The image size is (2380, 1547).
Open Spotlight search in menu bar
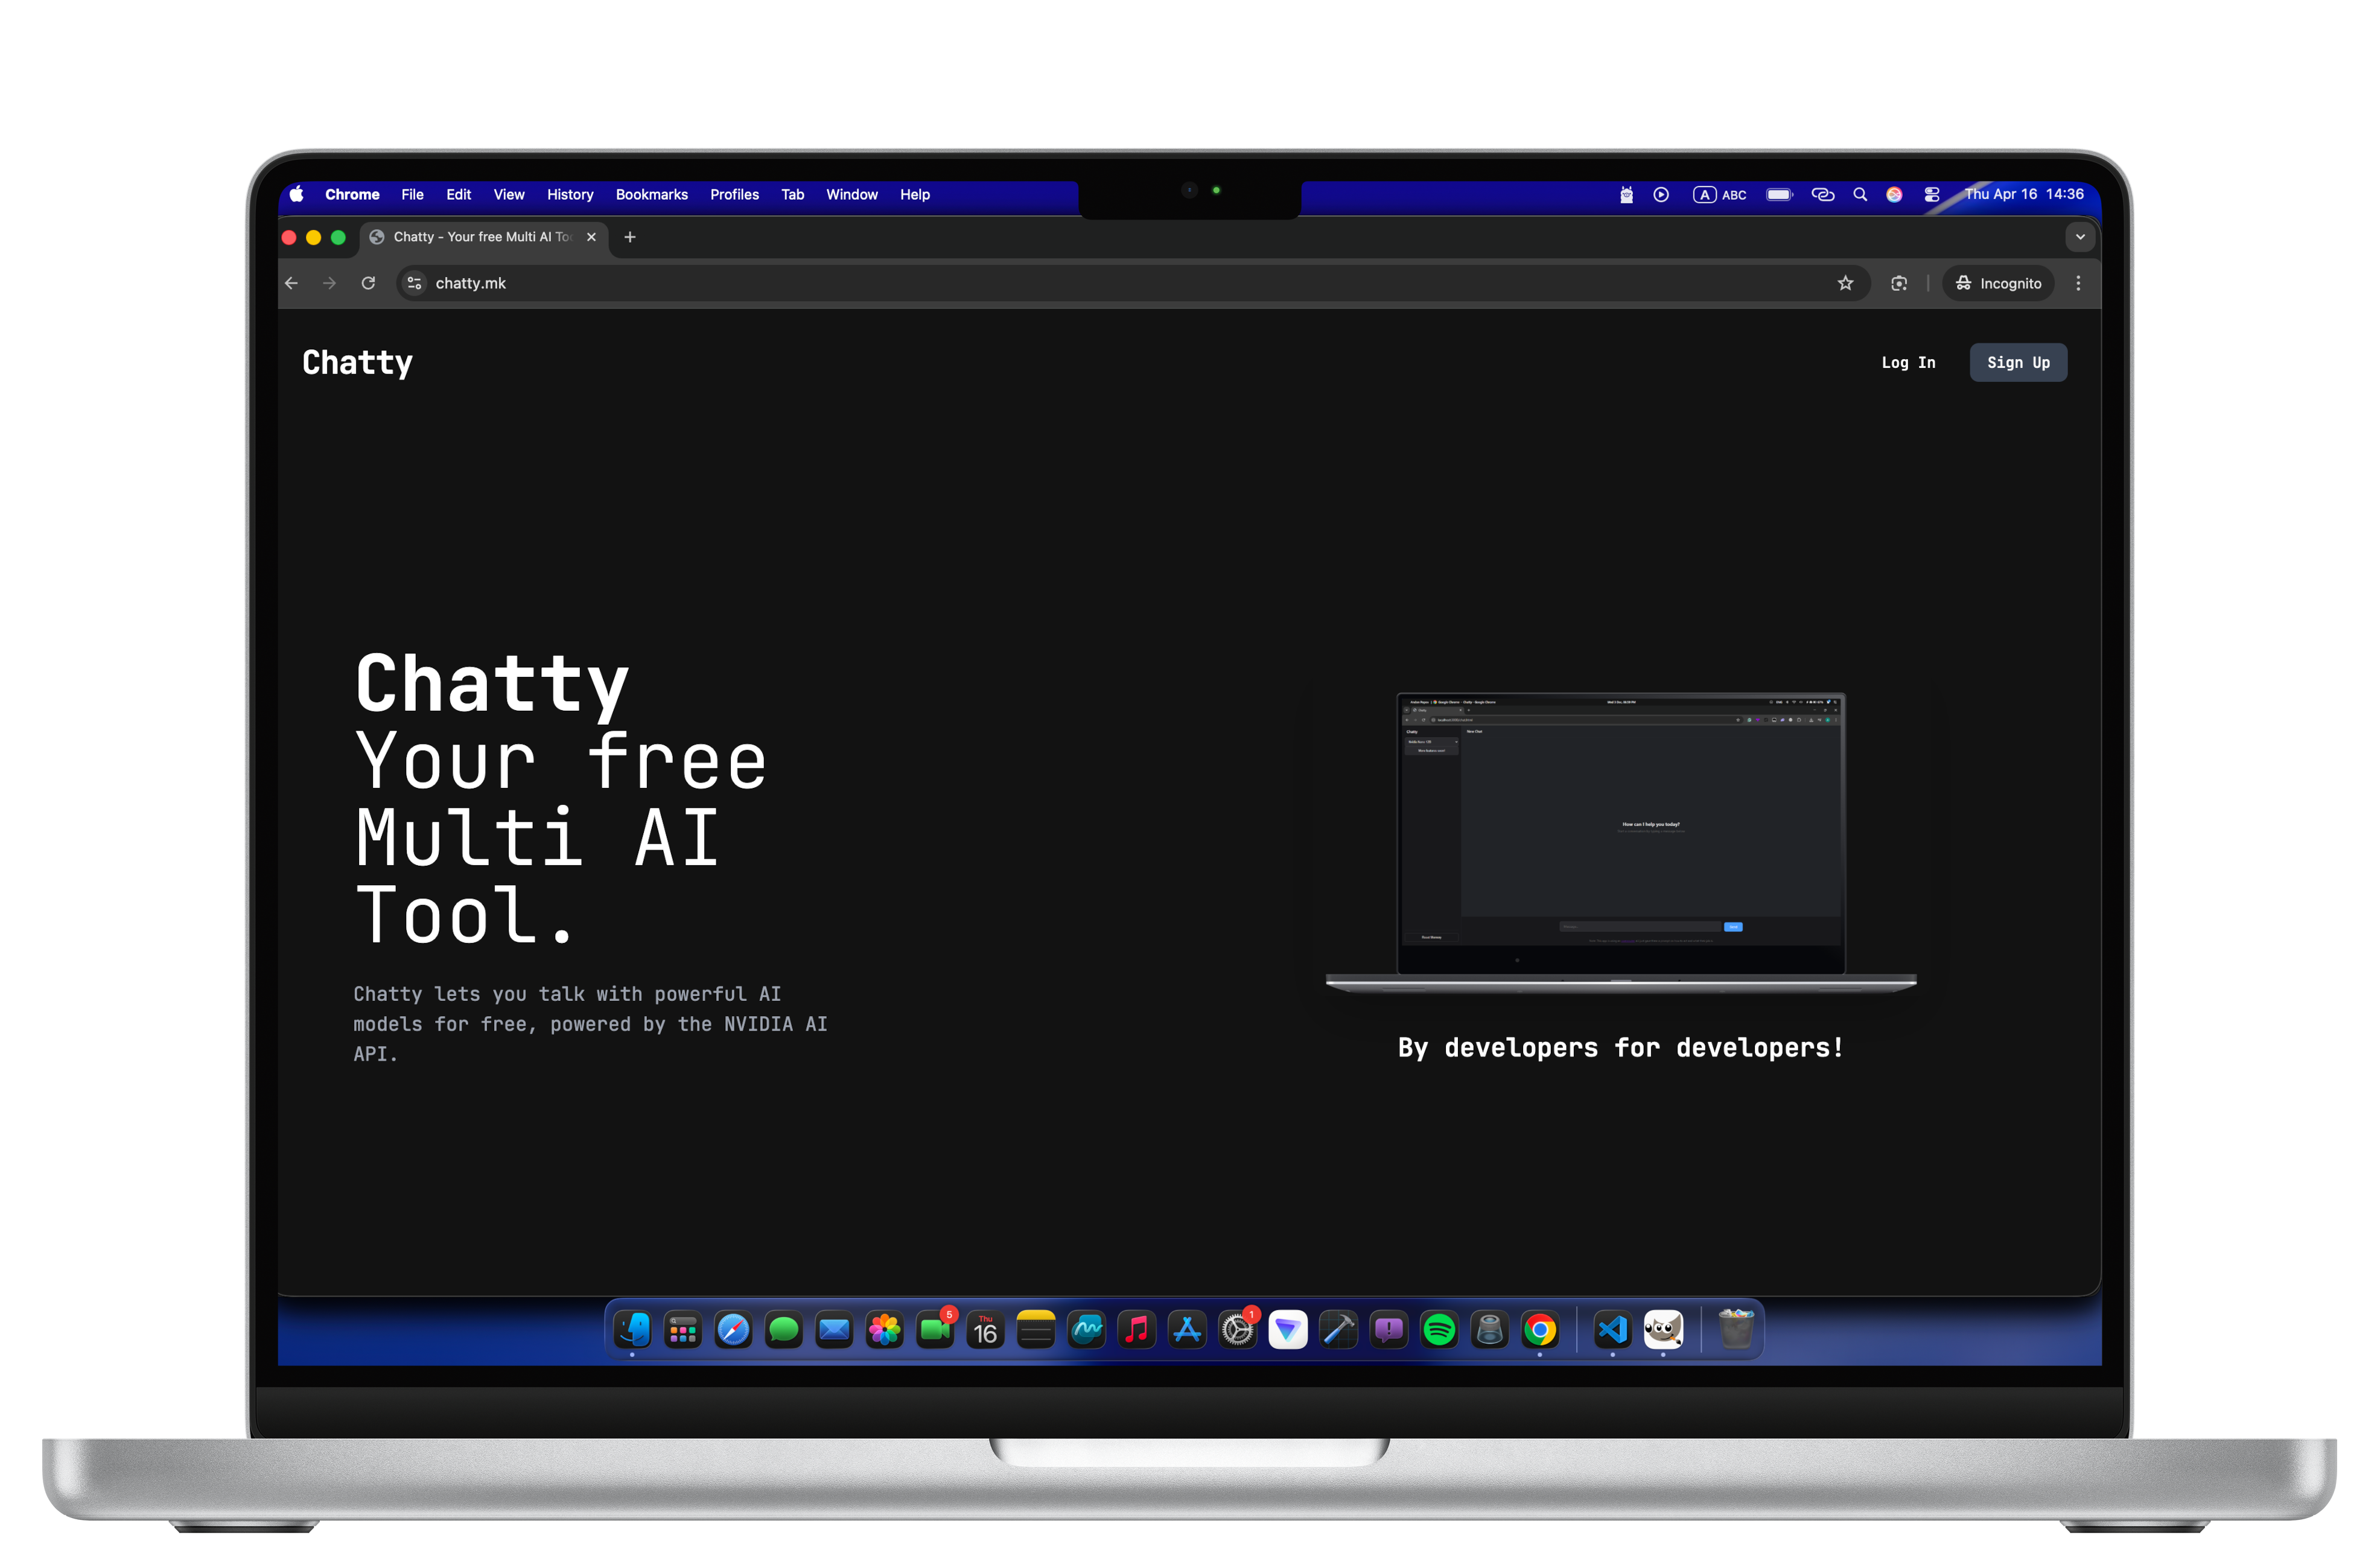[1860, 195]
